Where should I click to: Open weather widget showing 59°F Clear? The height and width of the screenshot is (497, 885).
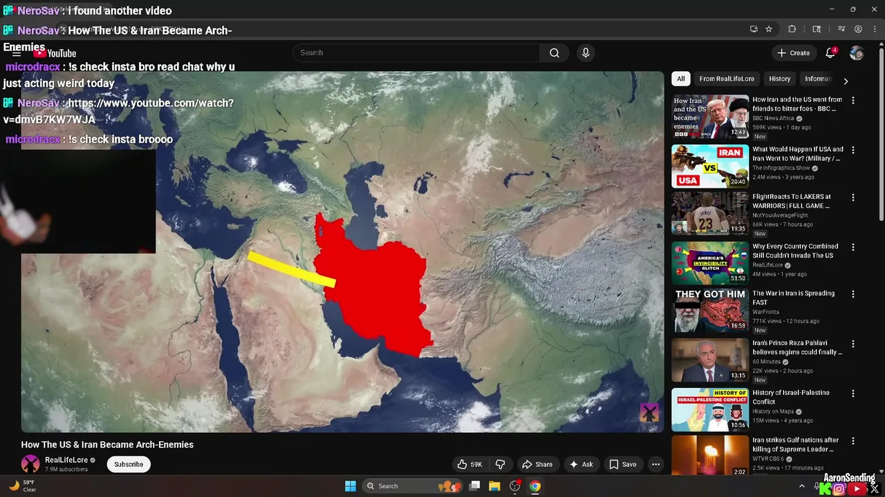point(21,486)
